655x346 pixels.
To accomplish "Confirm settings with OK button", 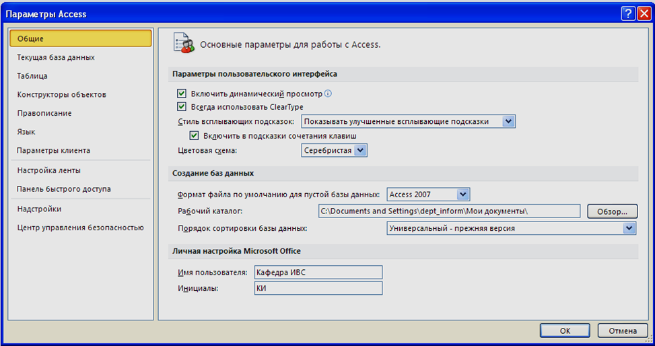I will (565, 331).
